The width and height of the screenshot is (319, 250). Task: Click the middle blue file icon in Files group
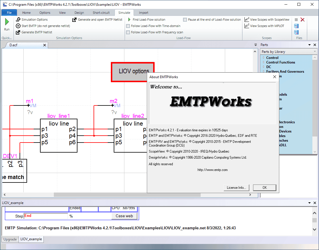[x=296, y=26]
